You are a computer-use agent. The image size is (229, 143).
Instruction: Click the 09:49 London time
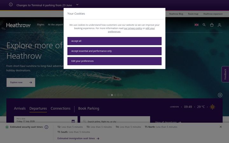(188, 107)
